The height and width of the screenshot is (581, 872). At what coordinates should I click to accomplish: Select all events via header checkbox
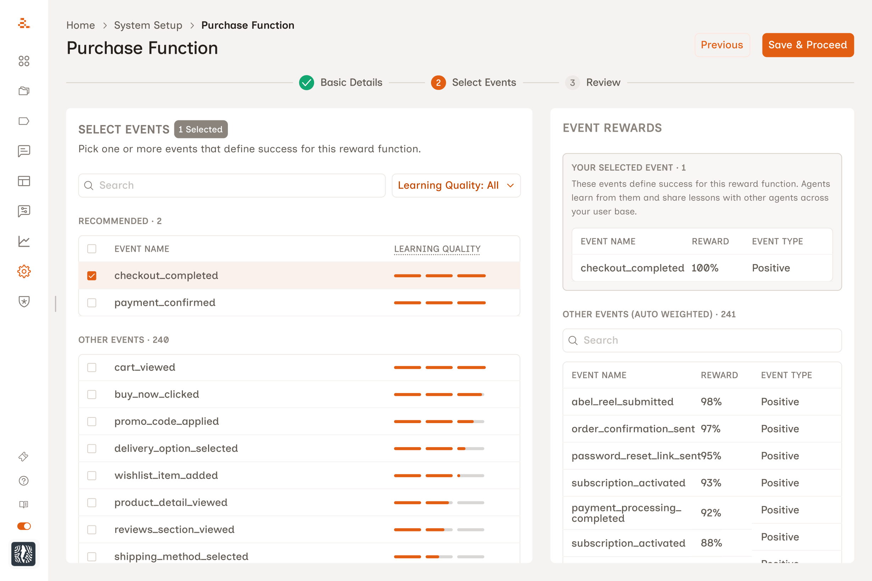tap(91, 249)
